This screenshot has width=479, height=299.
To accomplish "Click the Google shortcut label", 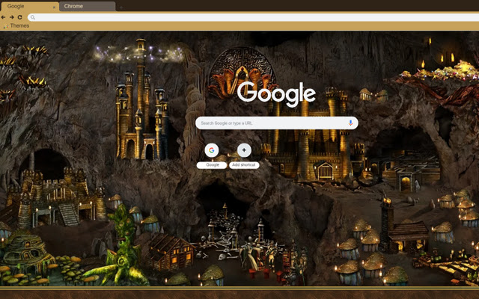I will point(212,165).
